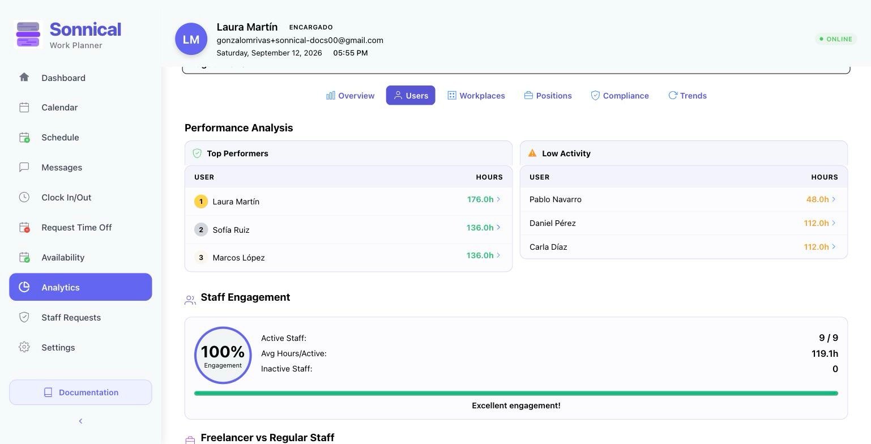Open the Workplaces tab
Screen dimensions: 871x444
tap(476, 95)
